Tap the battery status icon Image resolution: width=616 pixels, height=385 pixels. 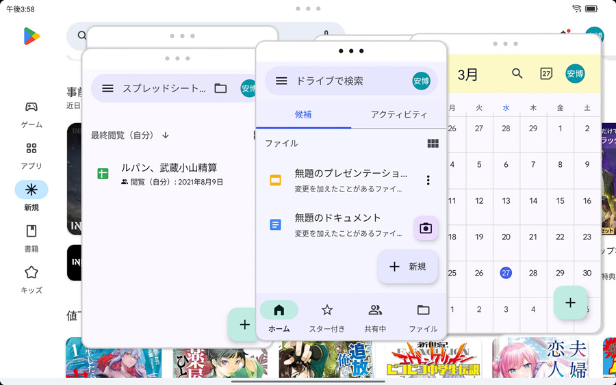click(591, 9)
